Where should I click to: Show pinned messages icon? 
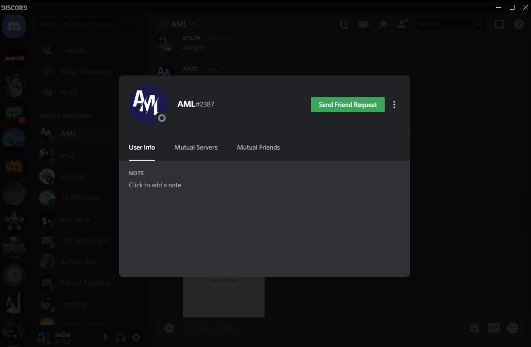click(x=383, y=24)
